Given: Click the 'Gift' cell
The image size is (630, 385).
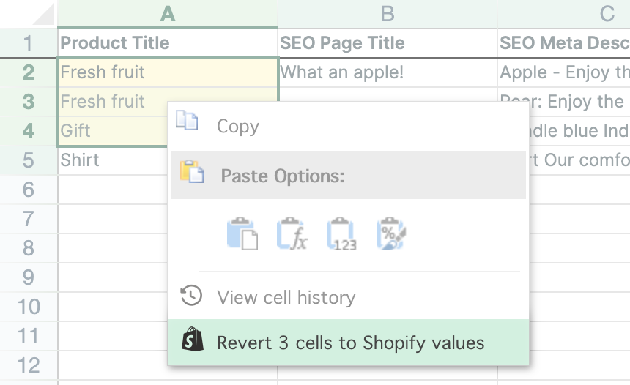Looking at the screenshot, I should click(113, 131).
